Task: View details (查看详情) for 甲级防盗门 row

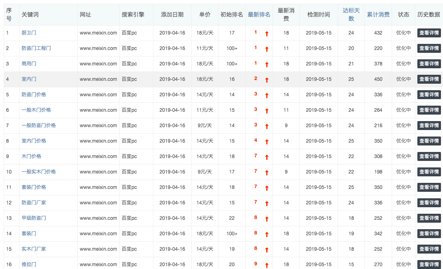Action: coord(429,218)
